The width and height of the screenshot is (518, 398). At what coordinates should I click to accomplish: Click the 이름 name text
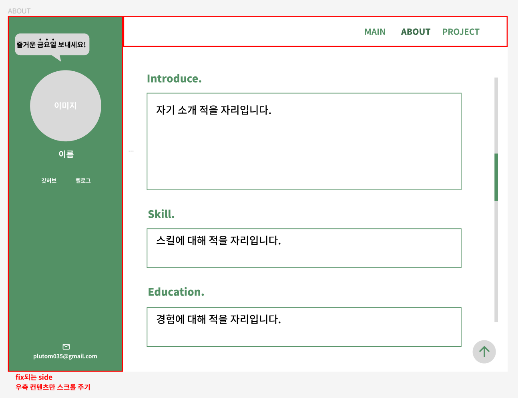(x=66, y=154)
